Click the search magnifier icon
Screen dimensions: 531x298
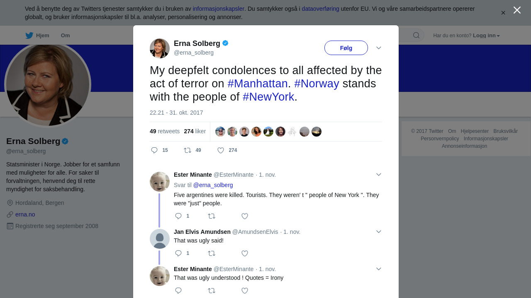pyautogui.click(x=416, y=36)
